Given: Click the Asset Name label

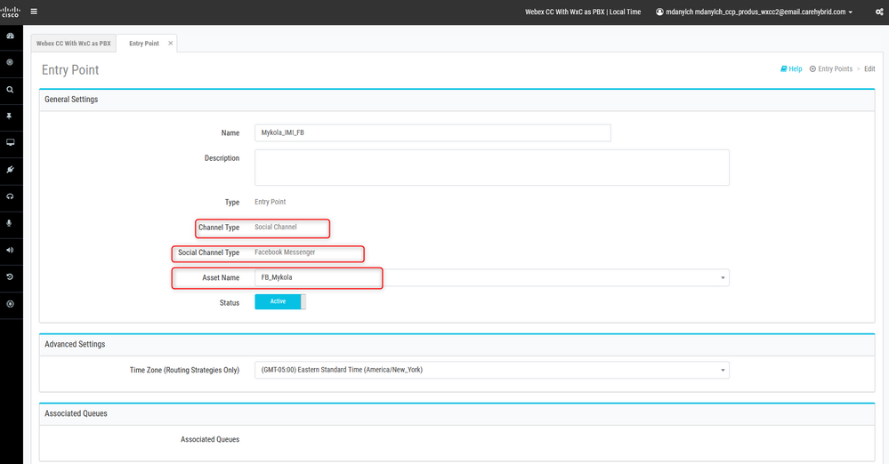Looking at the screenshot, I should [x=221, y=277].
